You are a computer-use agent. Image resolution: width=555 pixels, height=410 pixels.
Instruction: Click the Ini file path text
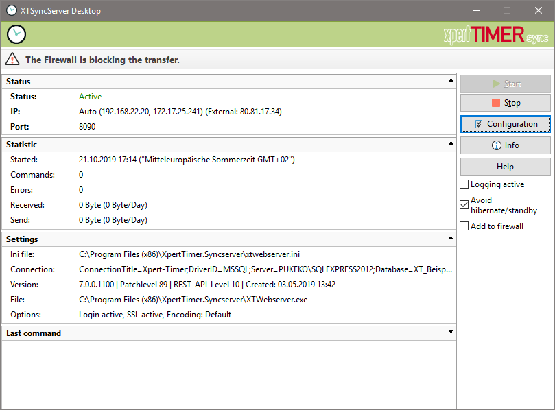point(189,254)
